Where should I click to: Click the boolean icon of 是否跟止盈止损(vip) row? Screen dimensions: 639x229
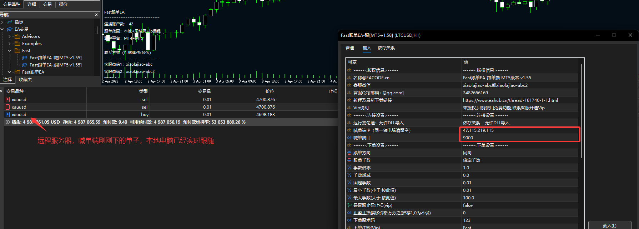tap(349, 205)
